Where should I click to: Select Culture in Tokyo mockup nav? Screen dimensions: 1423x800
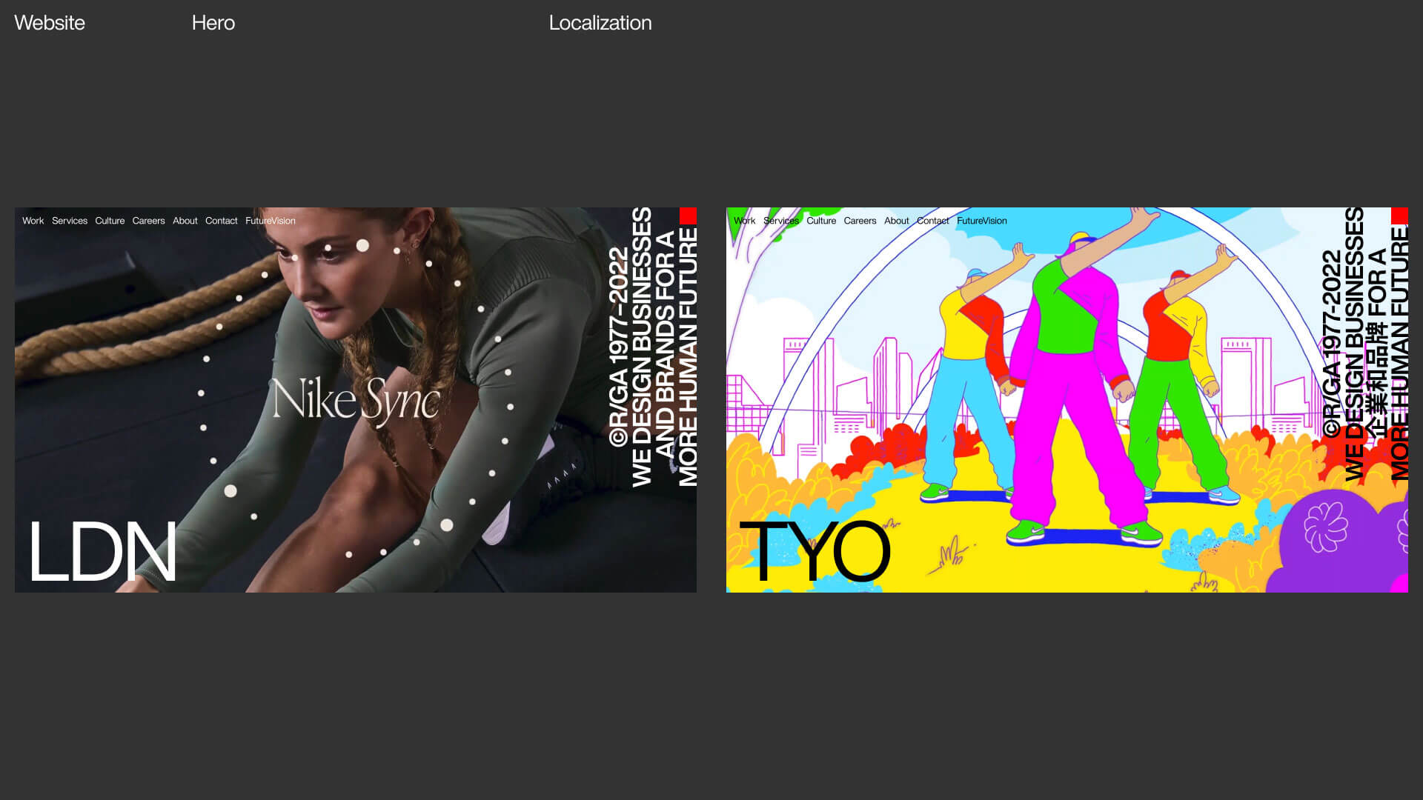pyautogui.click(x=821, y=221)
